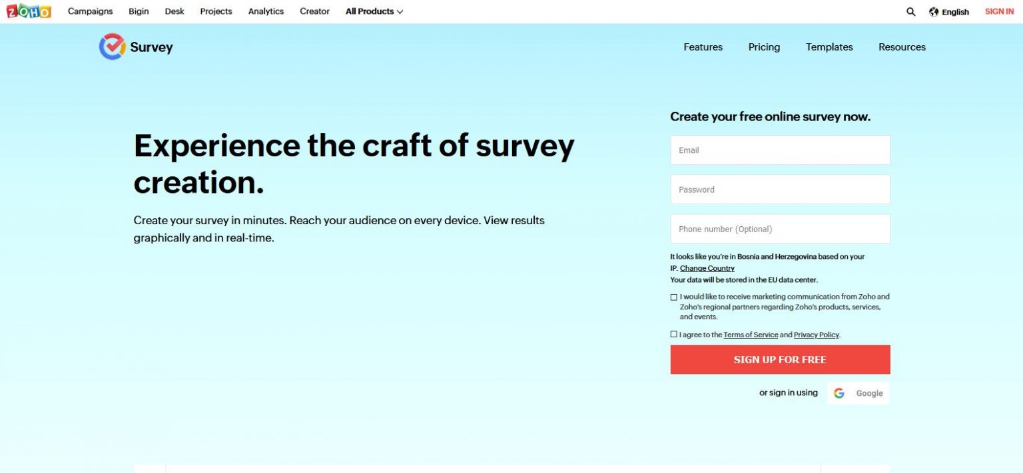Click the optional Phone number field
The width and height of the screenshot is (1023, 473).
779,228
